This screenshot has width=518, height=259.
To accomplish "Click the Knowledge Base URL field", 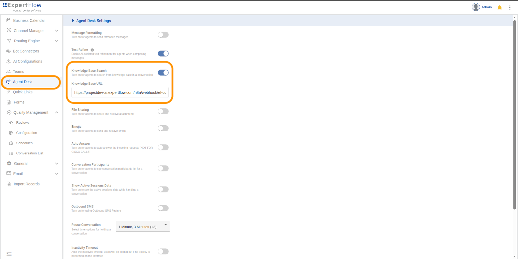I will pos(120,92).
